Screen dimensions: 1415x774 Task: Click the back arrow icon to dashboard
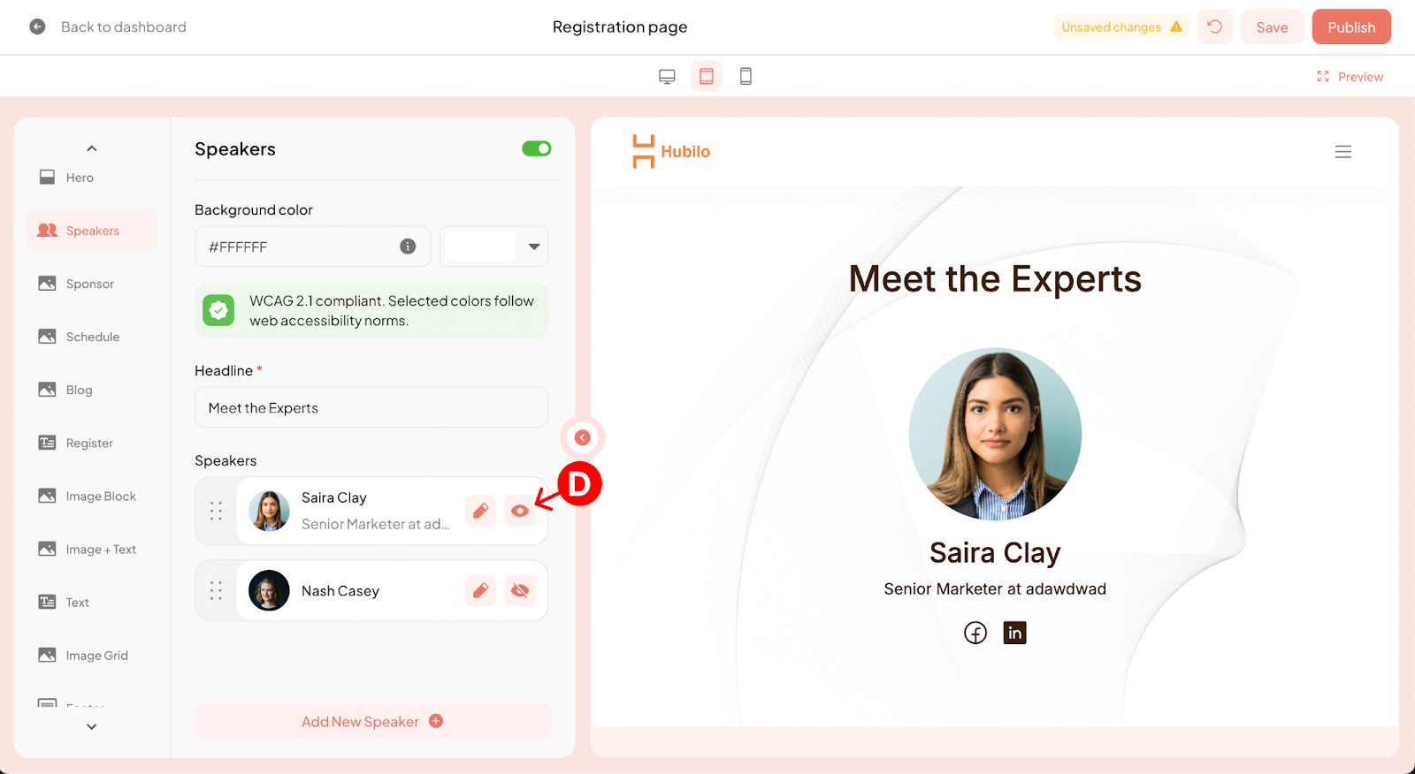point(37,27)
